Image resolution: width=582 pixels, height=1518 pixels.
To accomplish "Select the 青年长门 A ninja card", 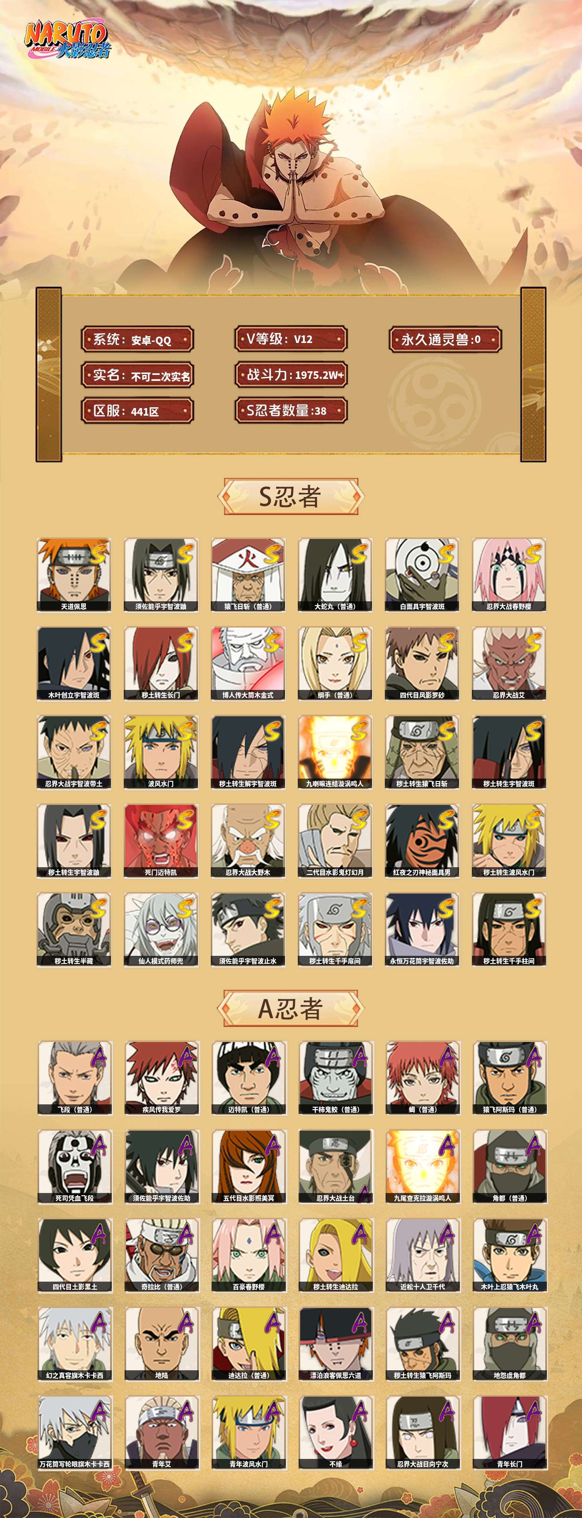I will [x=511, y=1432].
